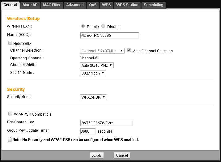This screenshot has width=221, height=162.
Task: Click the Name (SSID) text field
Action: 109,35
